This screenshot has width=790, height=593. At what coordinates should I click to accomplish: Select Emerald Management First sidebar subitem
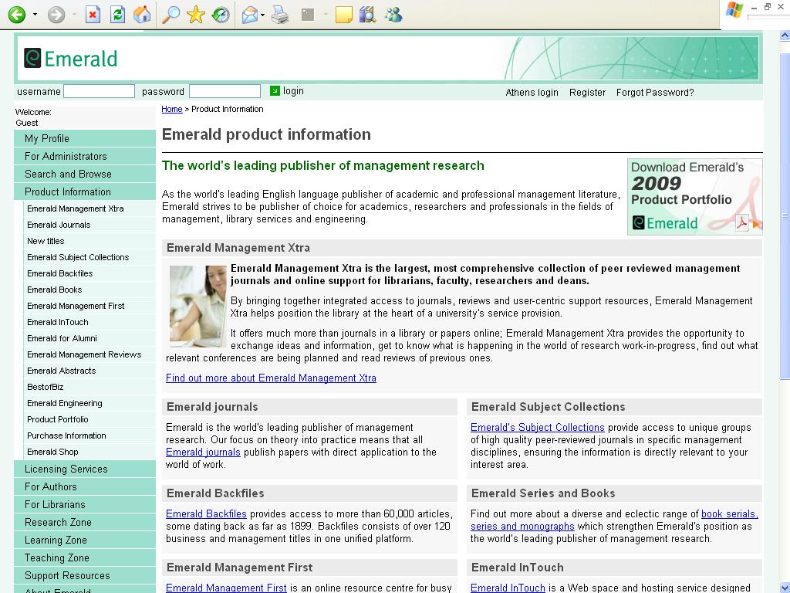(89, 306)
